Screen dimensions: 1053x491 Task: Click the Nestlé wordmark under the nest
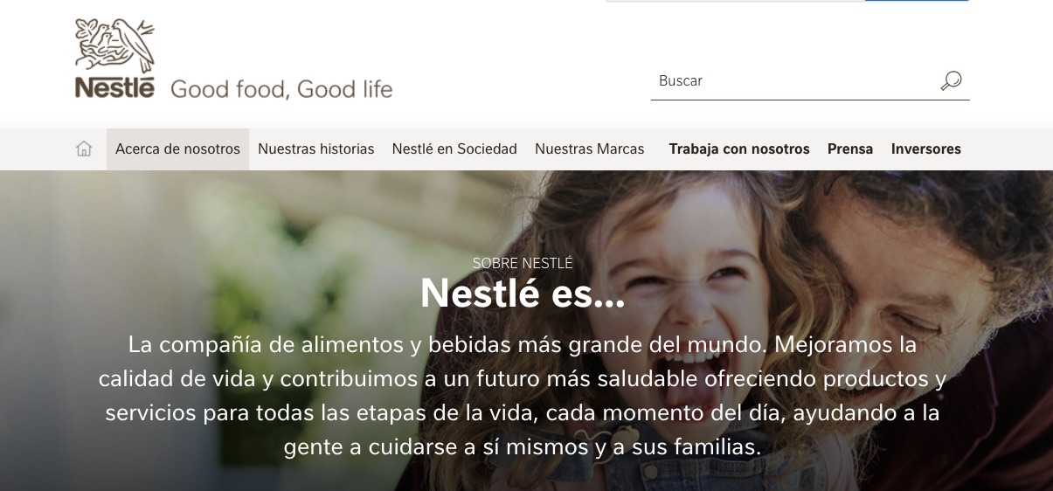point(114,87)
